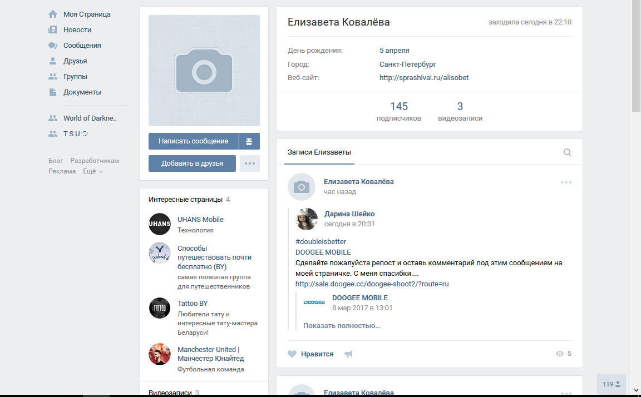Viewport: 641px width, 397px height.
Task: Open Manchester United | Манчестер Юнайтед link
Action: pos(210,354)
